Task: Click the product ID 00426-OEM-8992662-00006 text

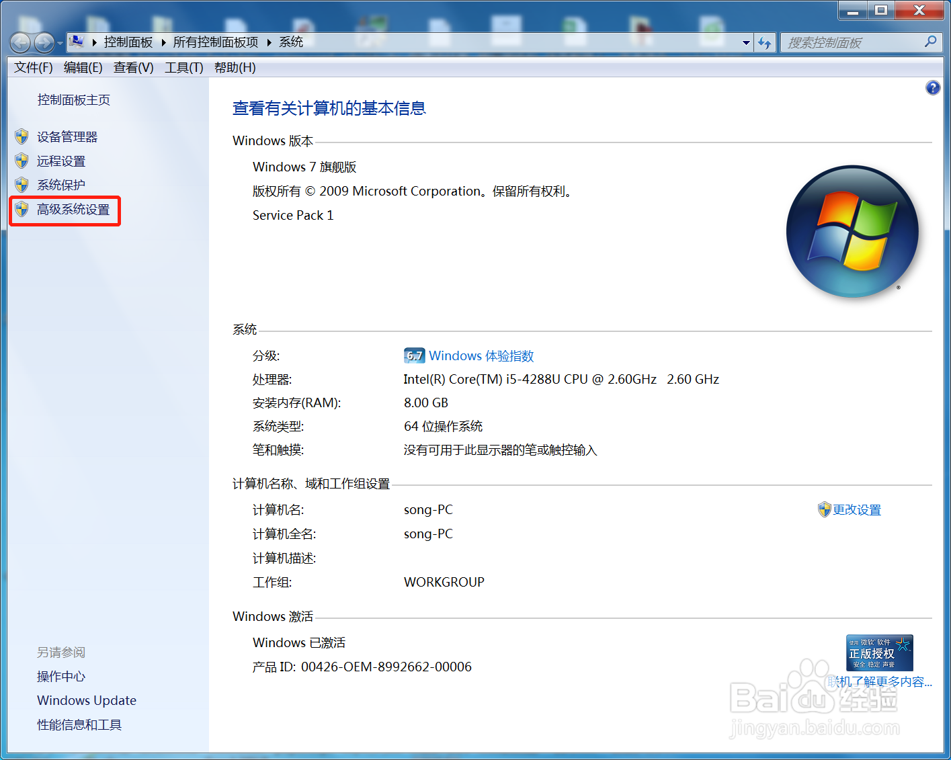Action: coord(386,667)
